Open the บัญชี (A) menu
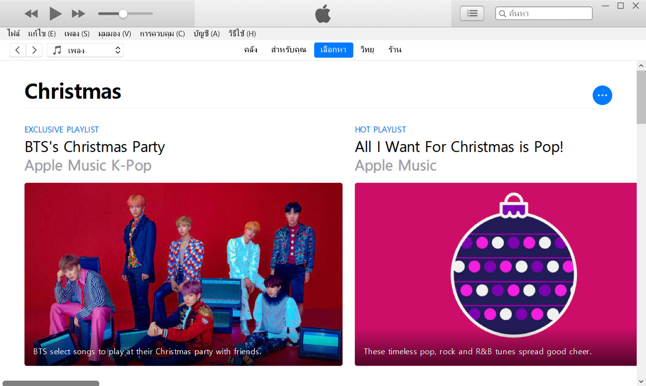 pos(207,34)
